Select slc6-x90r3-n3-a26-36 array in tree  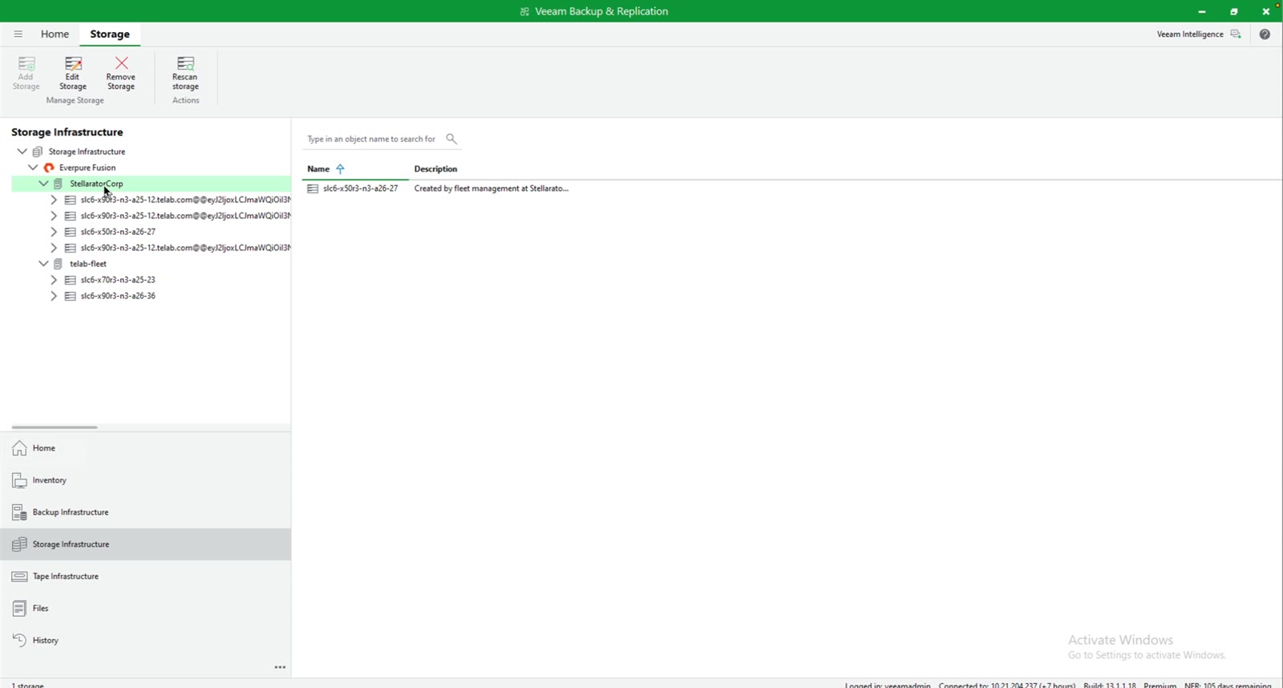point(118,296)
